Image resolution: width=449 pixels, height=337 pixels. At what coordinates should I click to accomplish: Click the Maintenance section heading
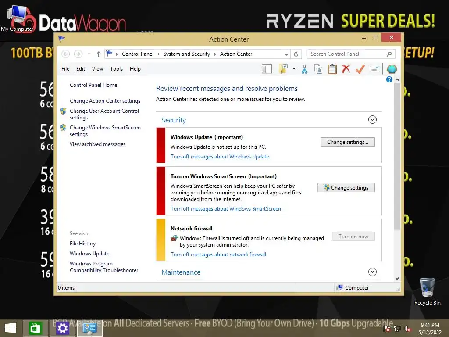(181, 272)
